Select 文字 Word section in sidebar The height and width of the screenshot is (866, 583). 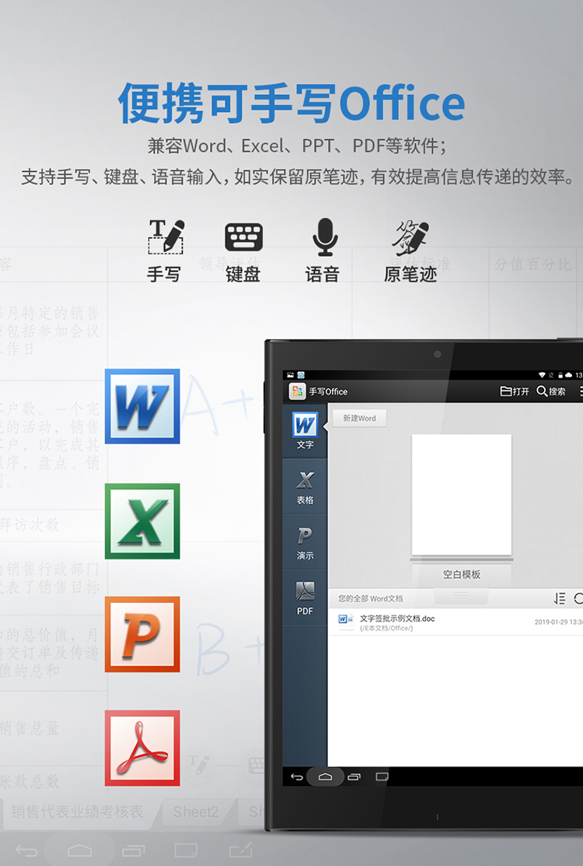coord(305,430)
